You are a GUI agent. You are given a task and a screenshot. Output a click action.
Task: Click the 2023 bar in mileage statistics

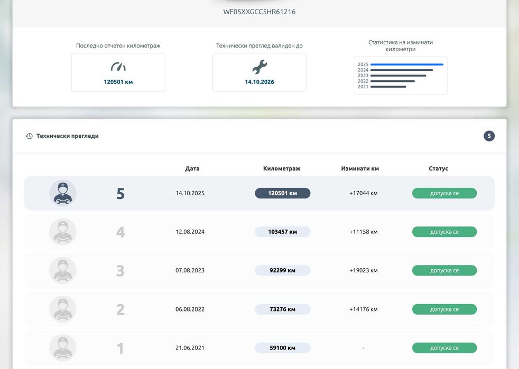(398, 75)
